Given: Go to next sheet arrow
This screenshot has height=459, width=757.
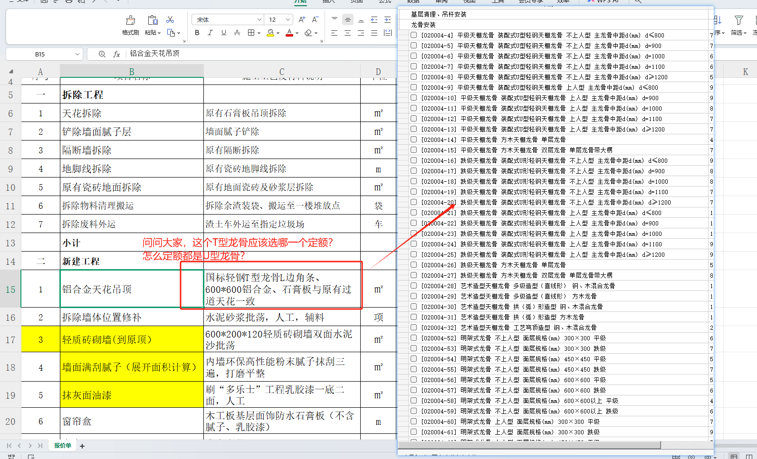Looking at the screenshot, I should 30,446.
